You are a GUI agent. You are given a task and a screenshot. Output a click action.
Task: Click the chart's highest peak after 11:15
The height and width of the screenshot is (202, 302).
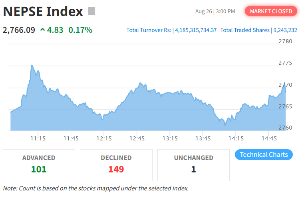[x=32, y=66]
